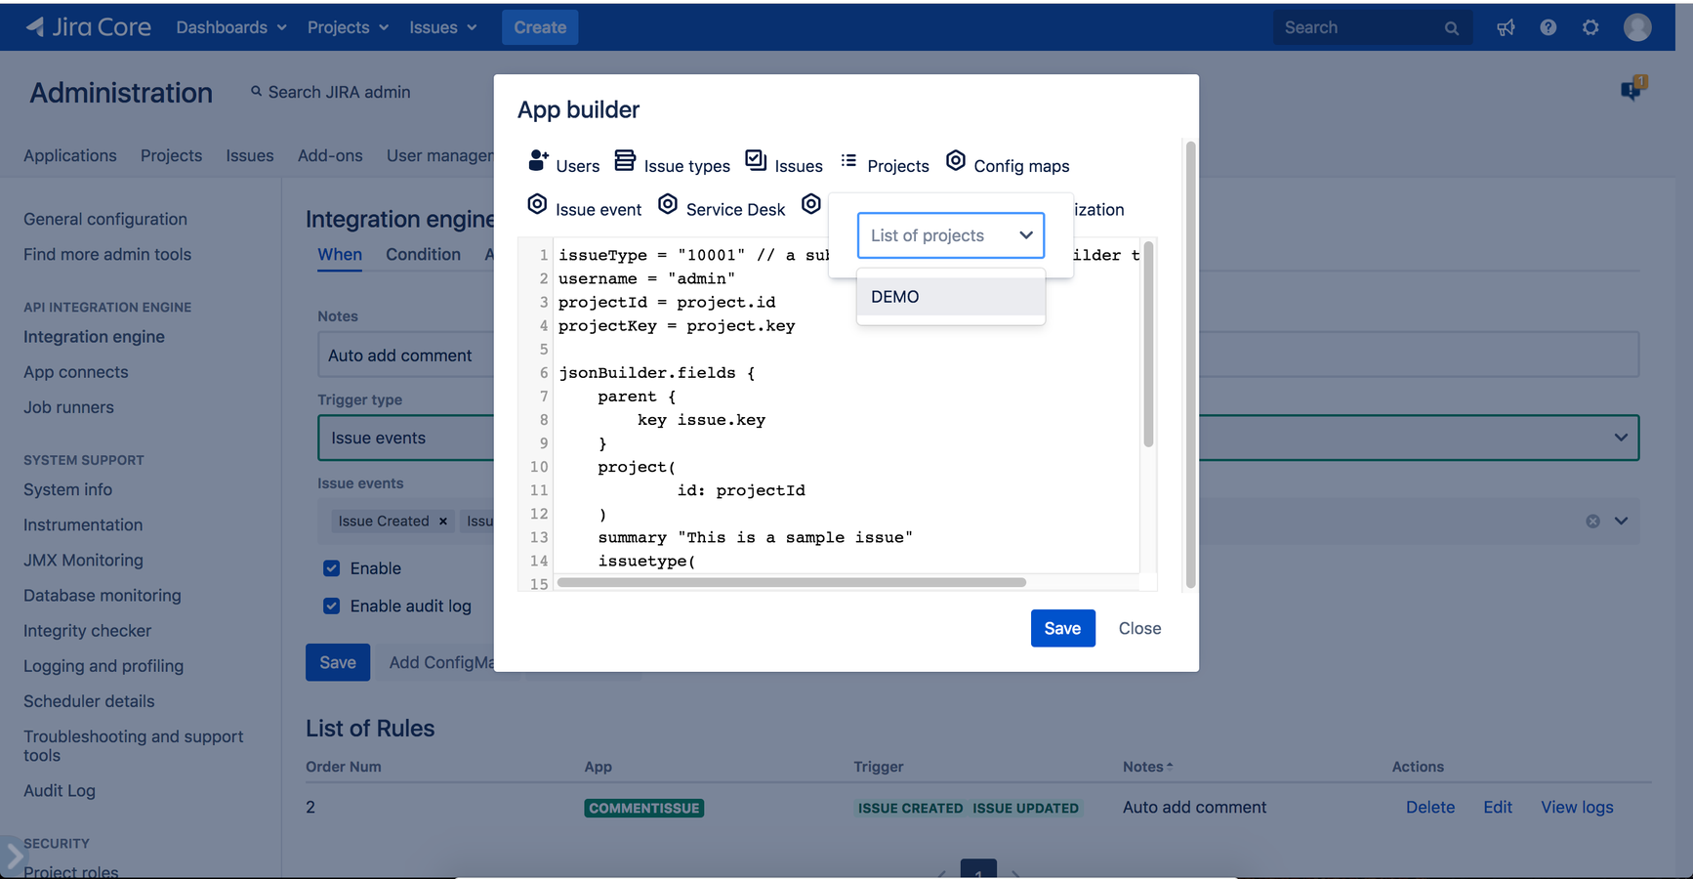
Task: Open the Users snippet in App builder
Action: click(x=563, y=163)
